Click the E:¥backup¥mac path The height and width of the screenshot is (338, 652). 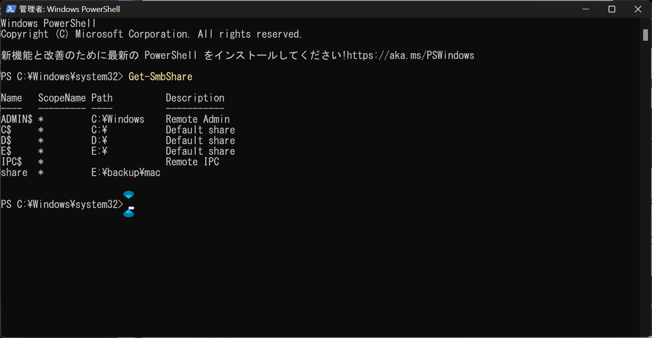126,172
